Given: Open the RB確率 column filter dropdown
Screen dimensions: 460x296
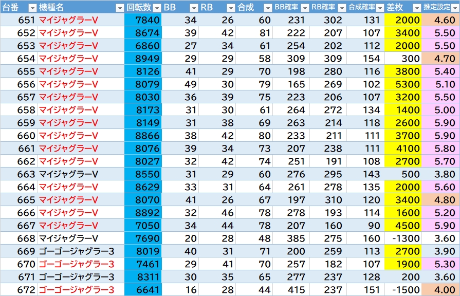Looking at the screenshot, I should pos(342,8).
